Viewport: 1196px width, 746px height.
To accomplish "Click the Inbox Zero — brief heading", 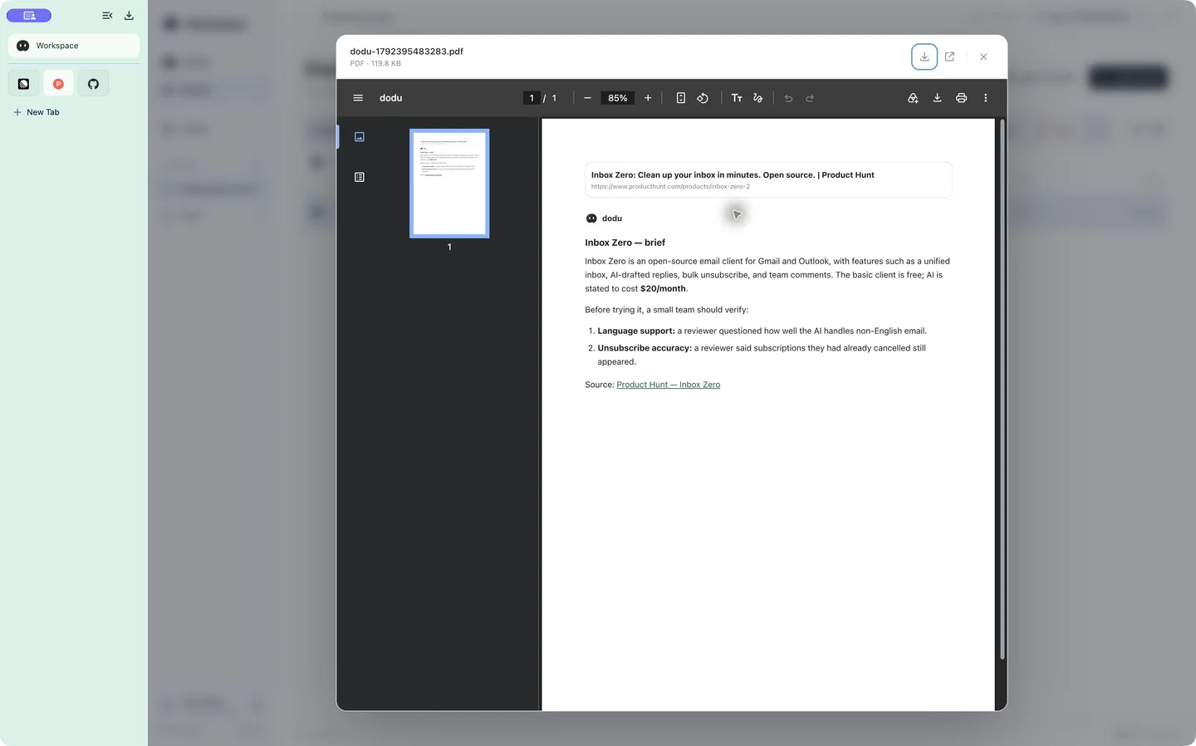I will coord(625,243).
